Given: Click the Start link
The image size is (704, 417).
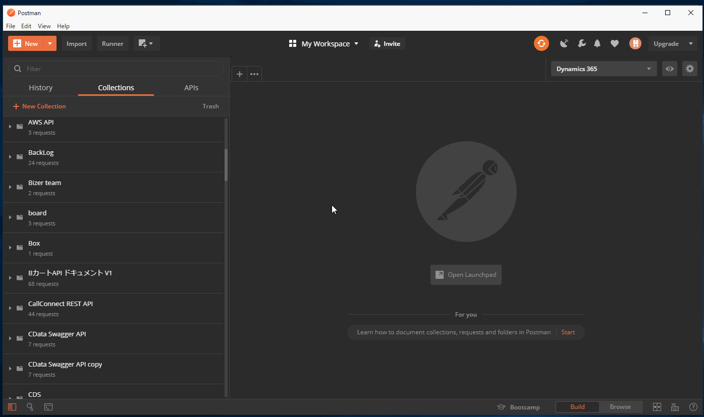Looking at the screenshot, I should 568,332.
